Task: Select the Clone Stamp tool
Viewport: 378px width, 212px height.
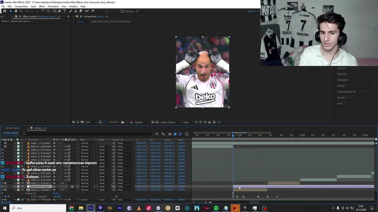Action: point(76,11)
